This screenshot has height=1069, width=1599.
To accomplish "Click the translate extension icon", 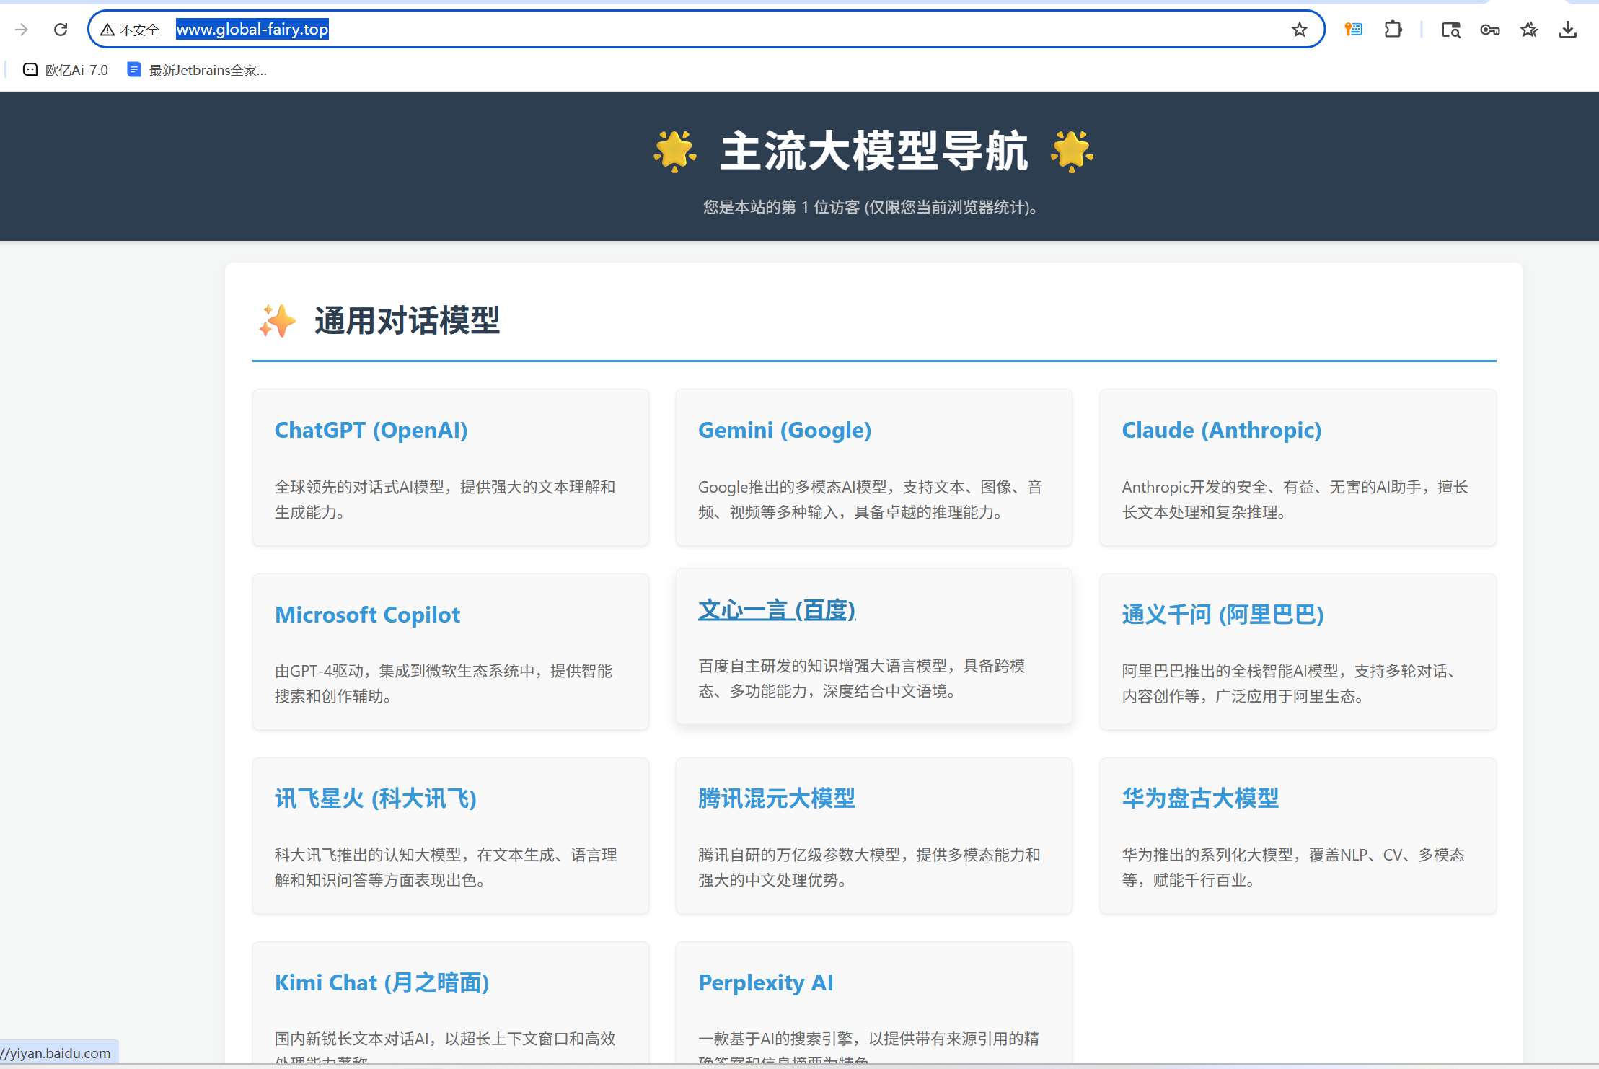I will pos(1353,30).
